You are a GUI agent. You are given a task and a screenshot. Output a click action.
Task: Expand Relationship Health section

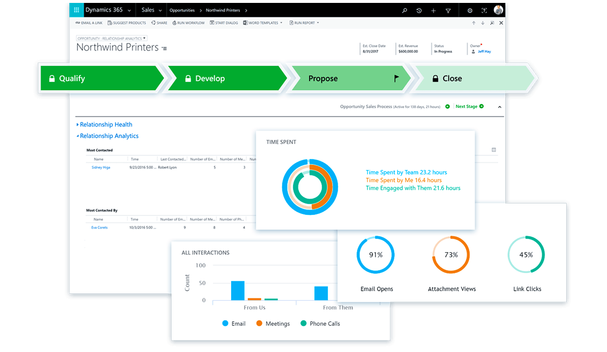click(104, 124)
